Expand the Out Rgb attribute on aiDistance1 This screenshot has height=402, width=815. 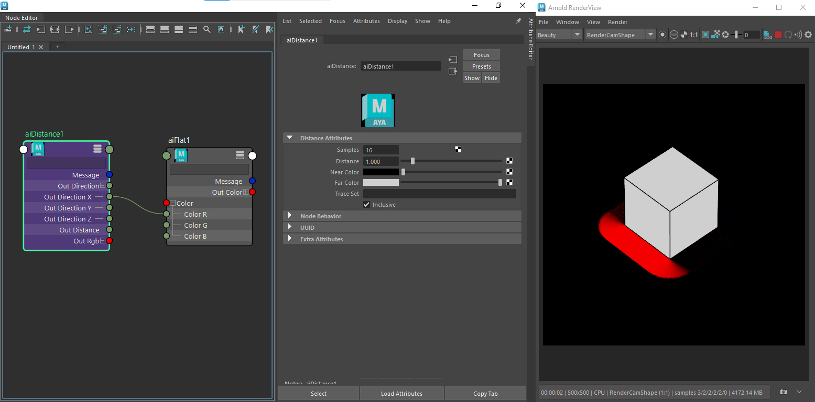point(103,241)
